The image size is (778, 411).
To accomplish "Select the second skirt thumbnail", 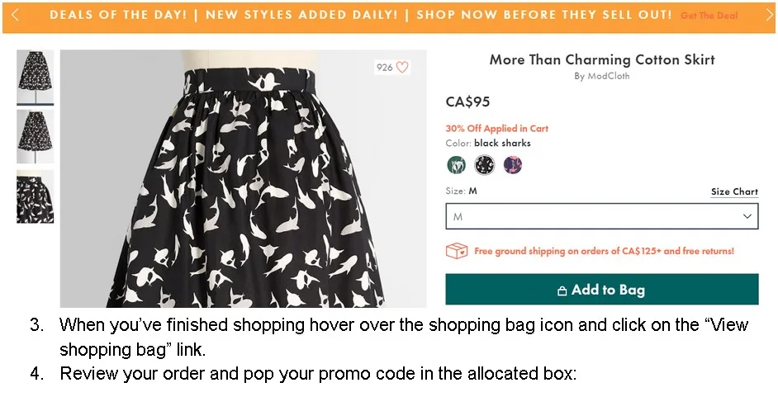I will click(x=36, y=137).
